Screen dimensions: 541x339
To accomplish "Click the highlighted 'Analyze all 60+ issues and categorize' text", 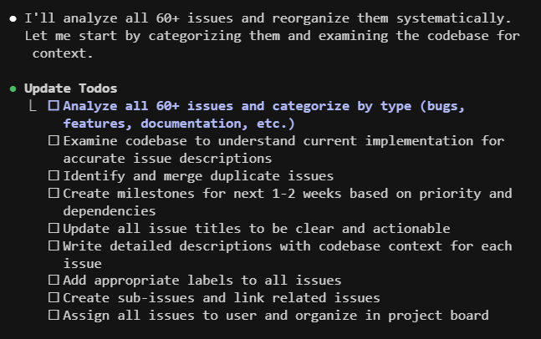I will coord(206,106).
